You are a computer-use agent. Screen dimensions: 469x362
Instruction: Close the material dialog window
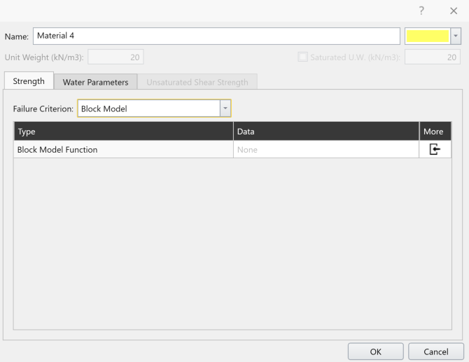tap(454, 11)
